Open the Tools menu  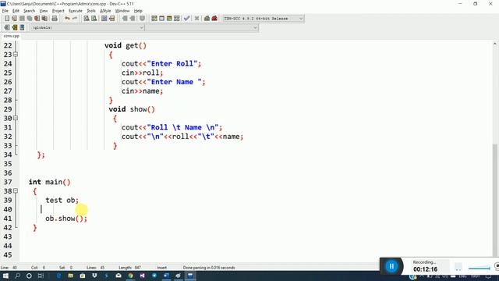(x=91, y=11)
